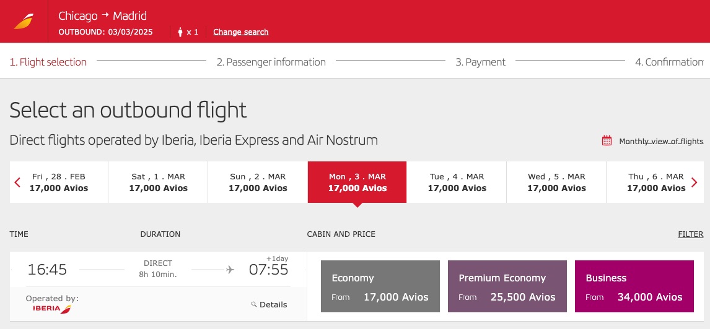Click the Iberia logo in header

24,22
